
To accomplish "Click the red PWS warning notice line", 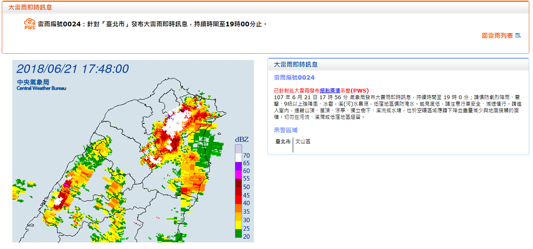I will click(x=321, y=91).
